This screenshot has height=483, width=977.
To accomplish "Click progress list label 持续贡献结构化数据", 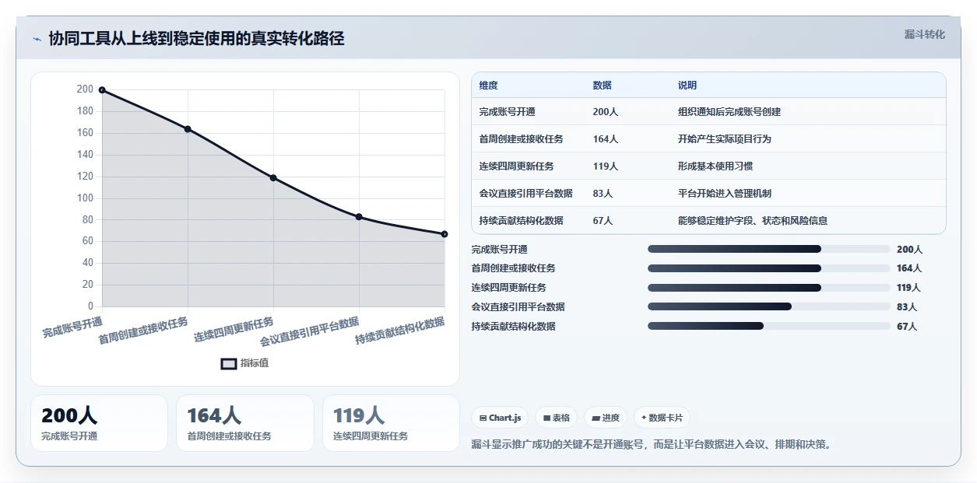I will 514,327.
